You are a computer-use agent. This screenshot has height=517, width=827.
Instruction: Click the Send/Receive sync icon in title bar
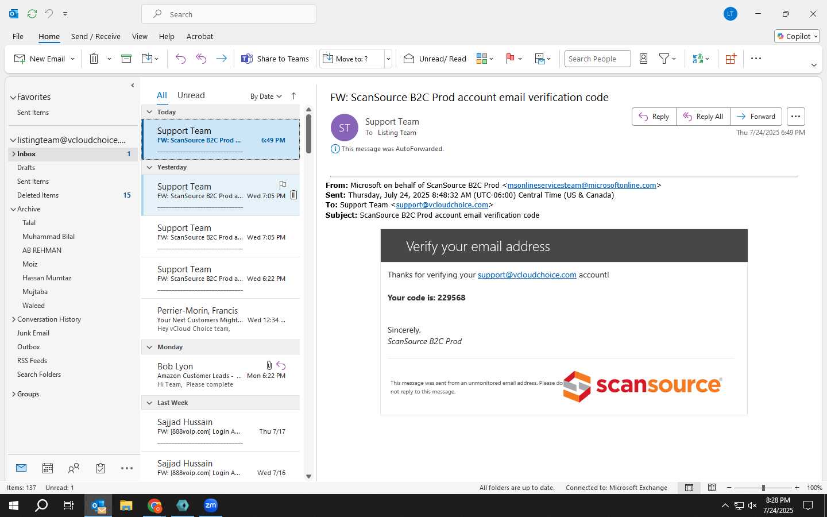click(32, 13)
